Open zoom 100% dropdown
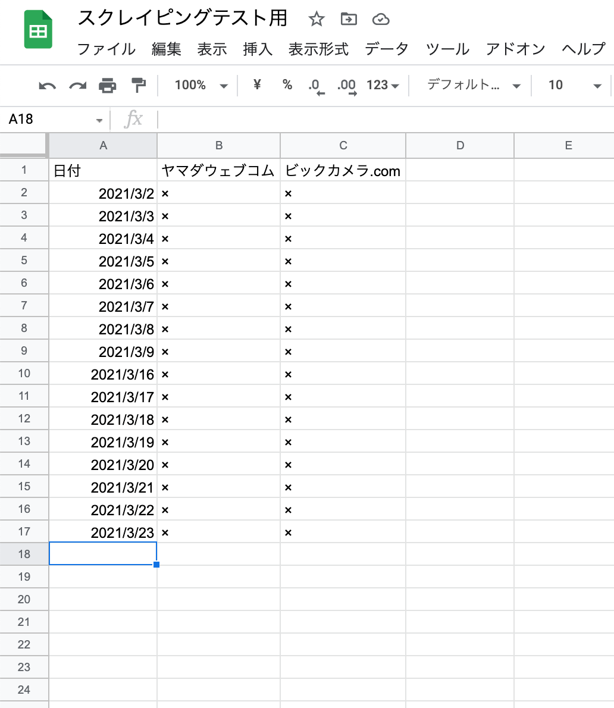Screen dimensions: 614x708 coord(201,85)
